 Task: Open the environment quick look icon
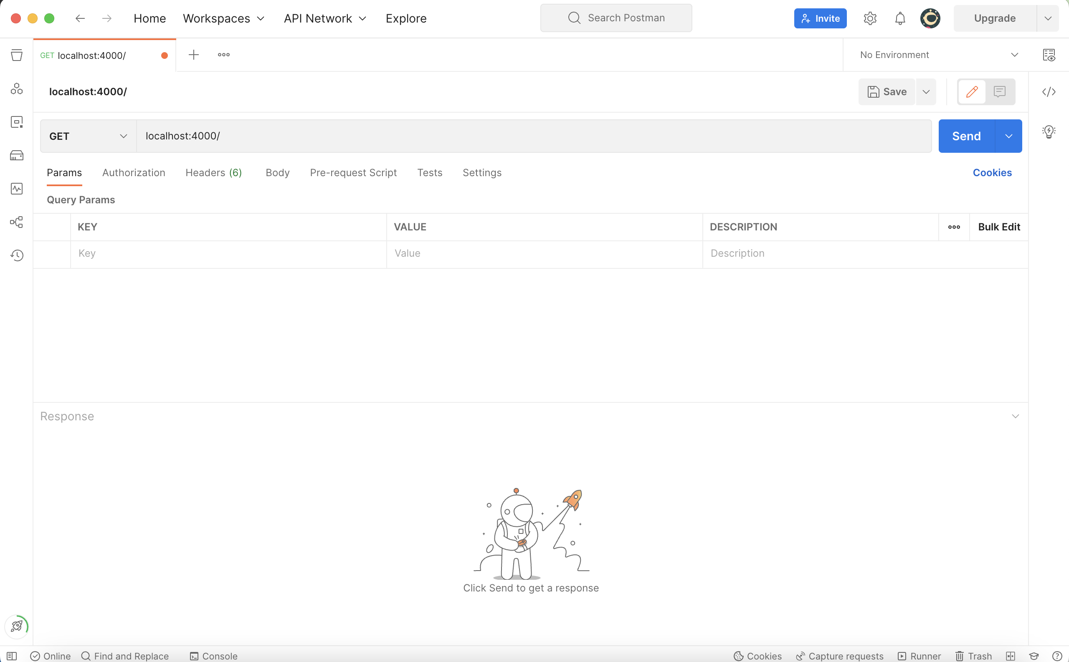click(1049, 55)
